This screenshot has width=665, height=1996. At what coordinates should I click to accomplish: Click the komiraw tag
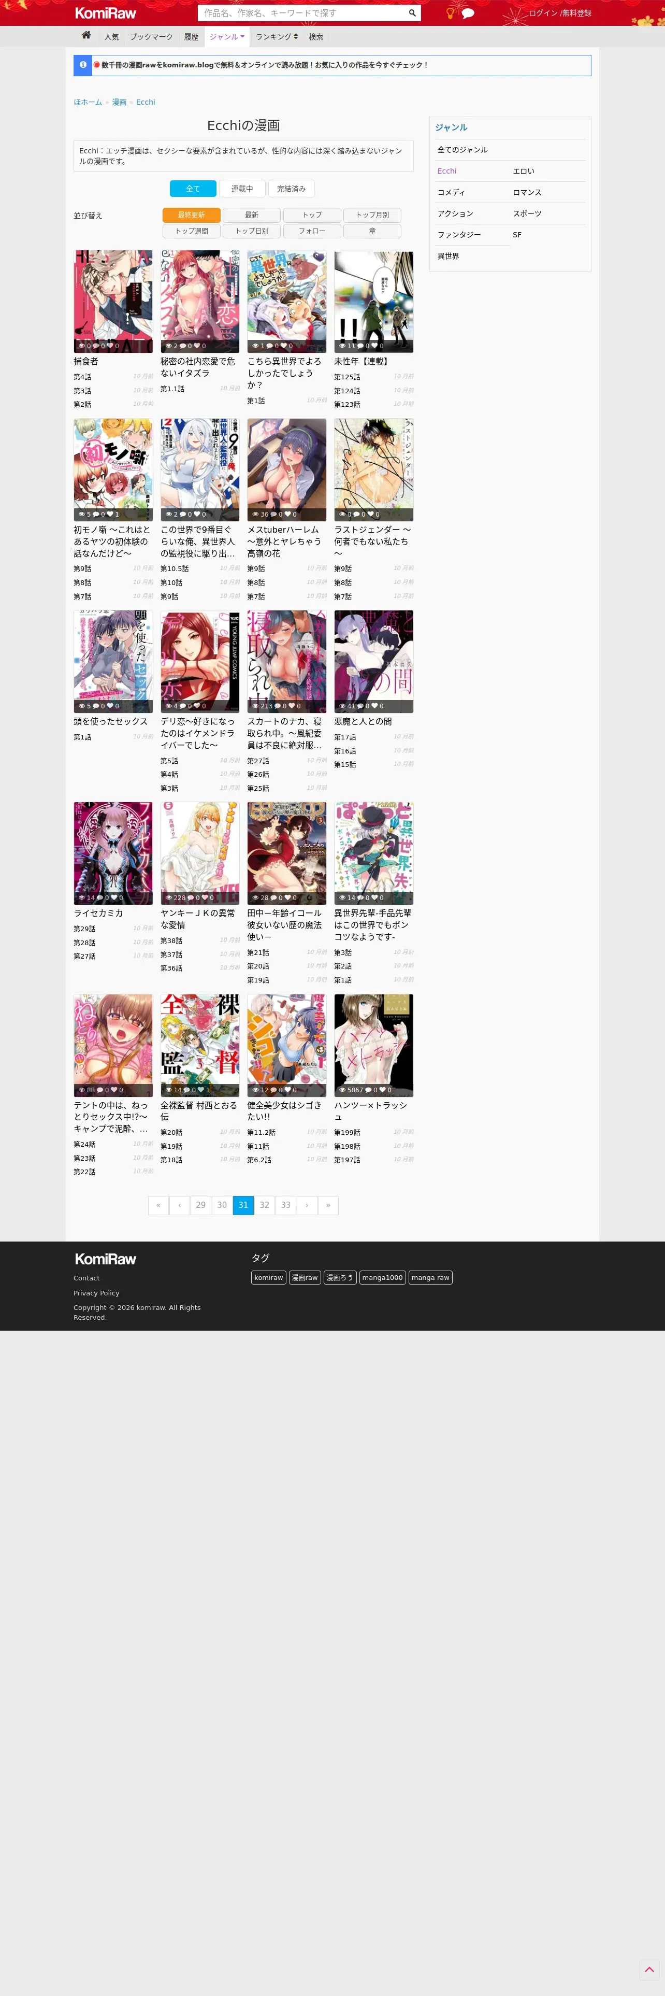(269, 1278)
